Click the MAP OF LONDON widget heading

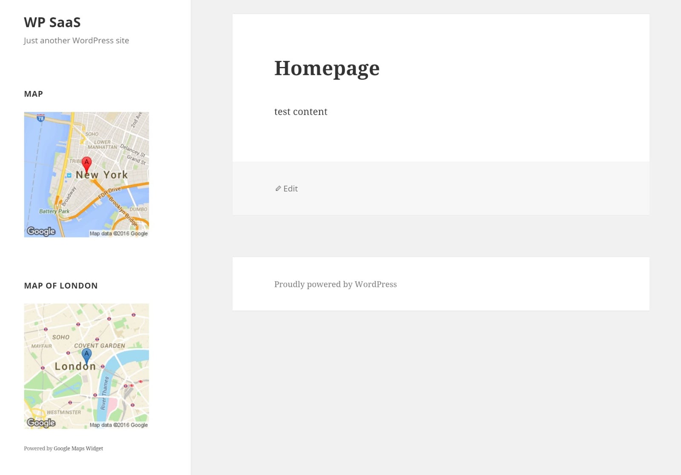(x=61, y=286)
